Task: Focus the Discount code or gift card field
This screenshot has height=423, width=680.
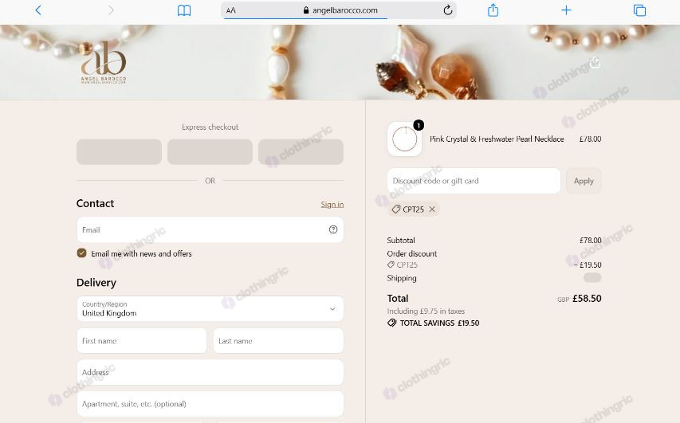Action: [x=474, y=181]
